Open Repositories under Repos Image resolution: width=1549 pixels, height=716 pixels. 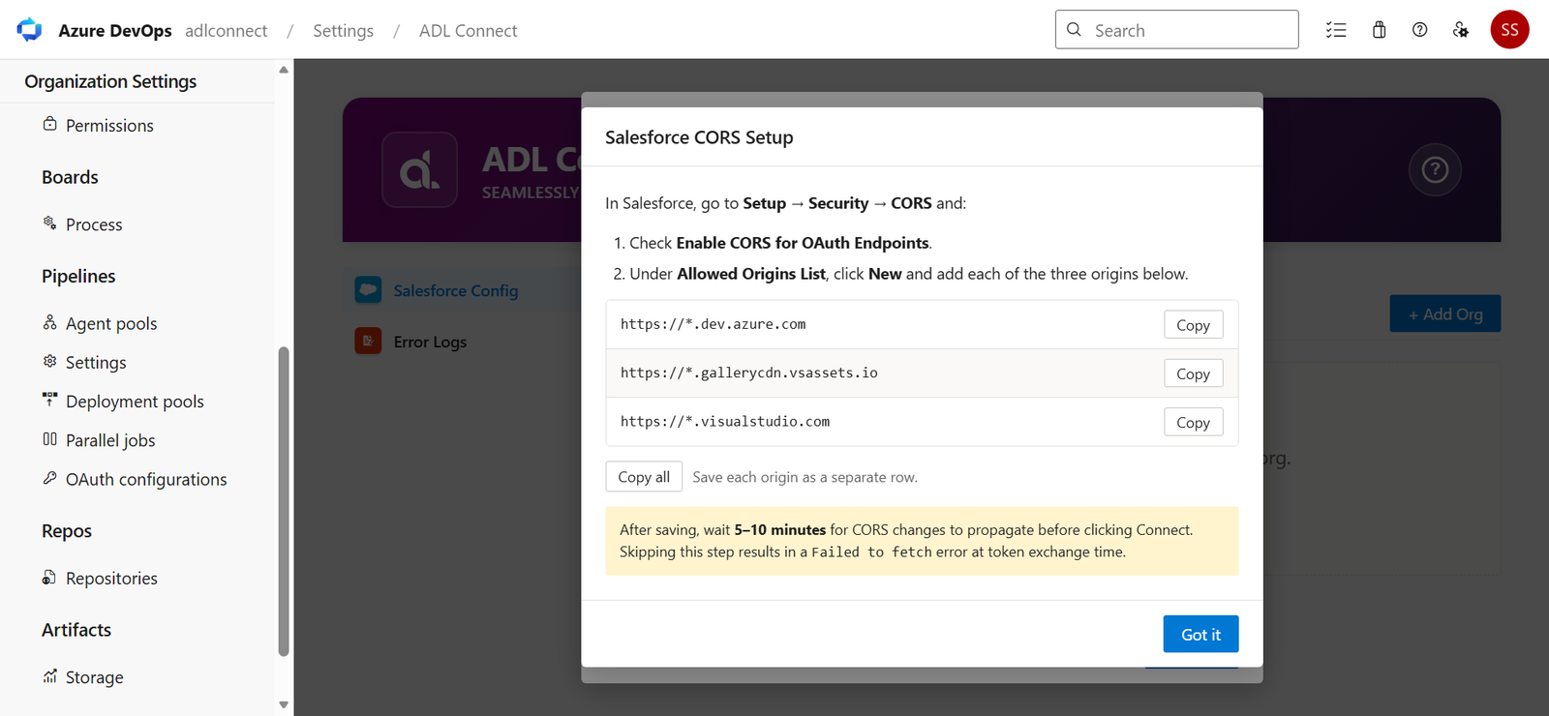coord(111,578)
